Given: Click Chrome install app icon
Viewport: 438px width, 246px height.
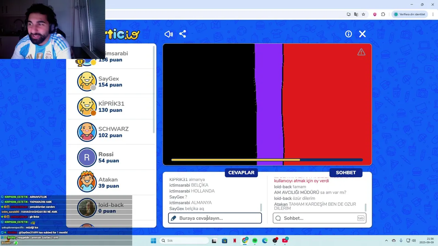Looking at the screenshot, I should click(x=349, y=14).
